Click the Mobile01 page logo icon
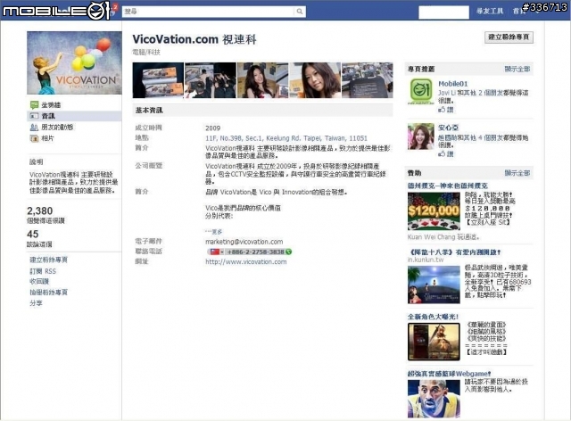Image resolution: width=571 pixels, height=421 pixels. pos(420,91)
